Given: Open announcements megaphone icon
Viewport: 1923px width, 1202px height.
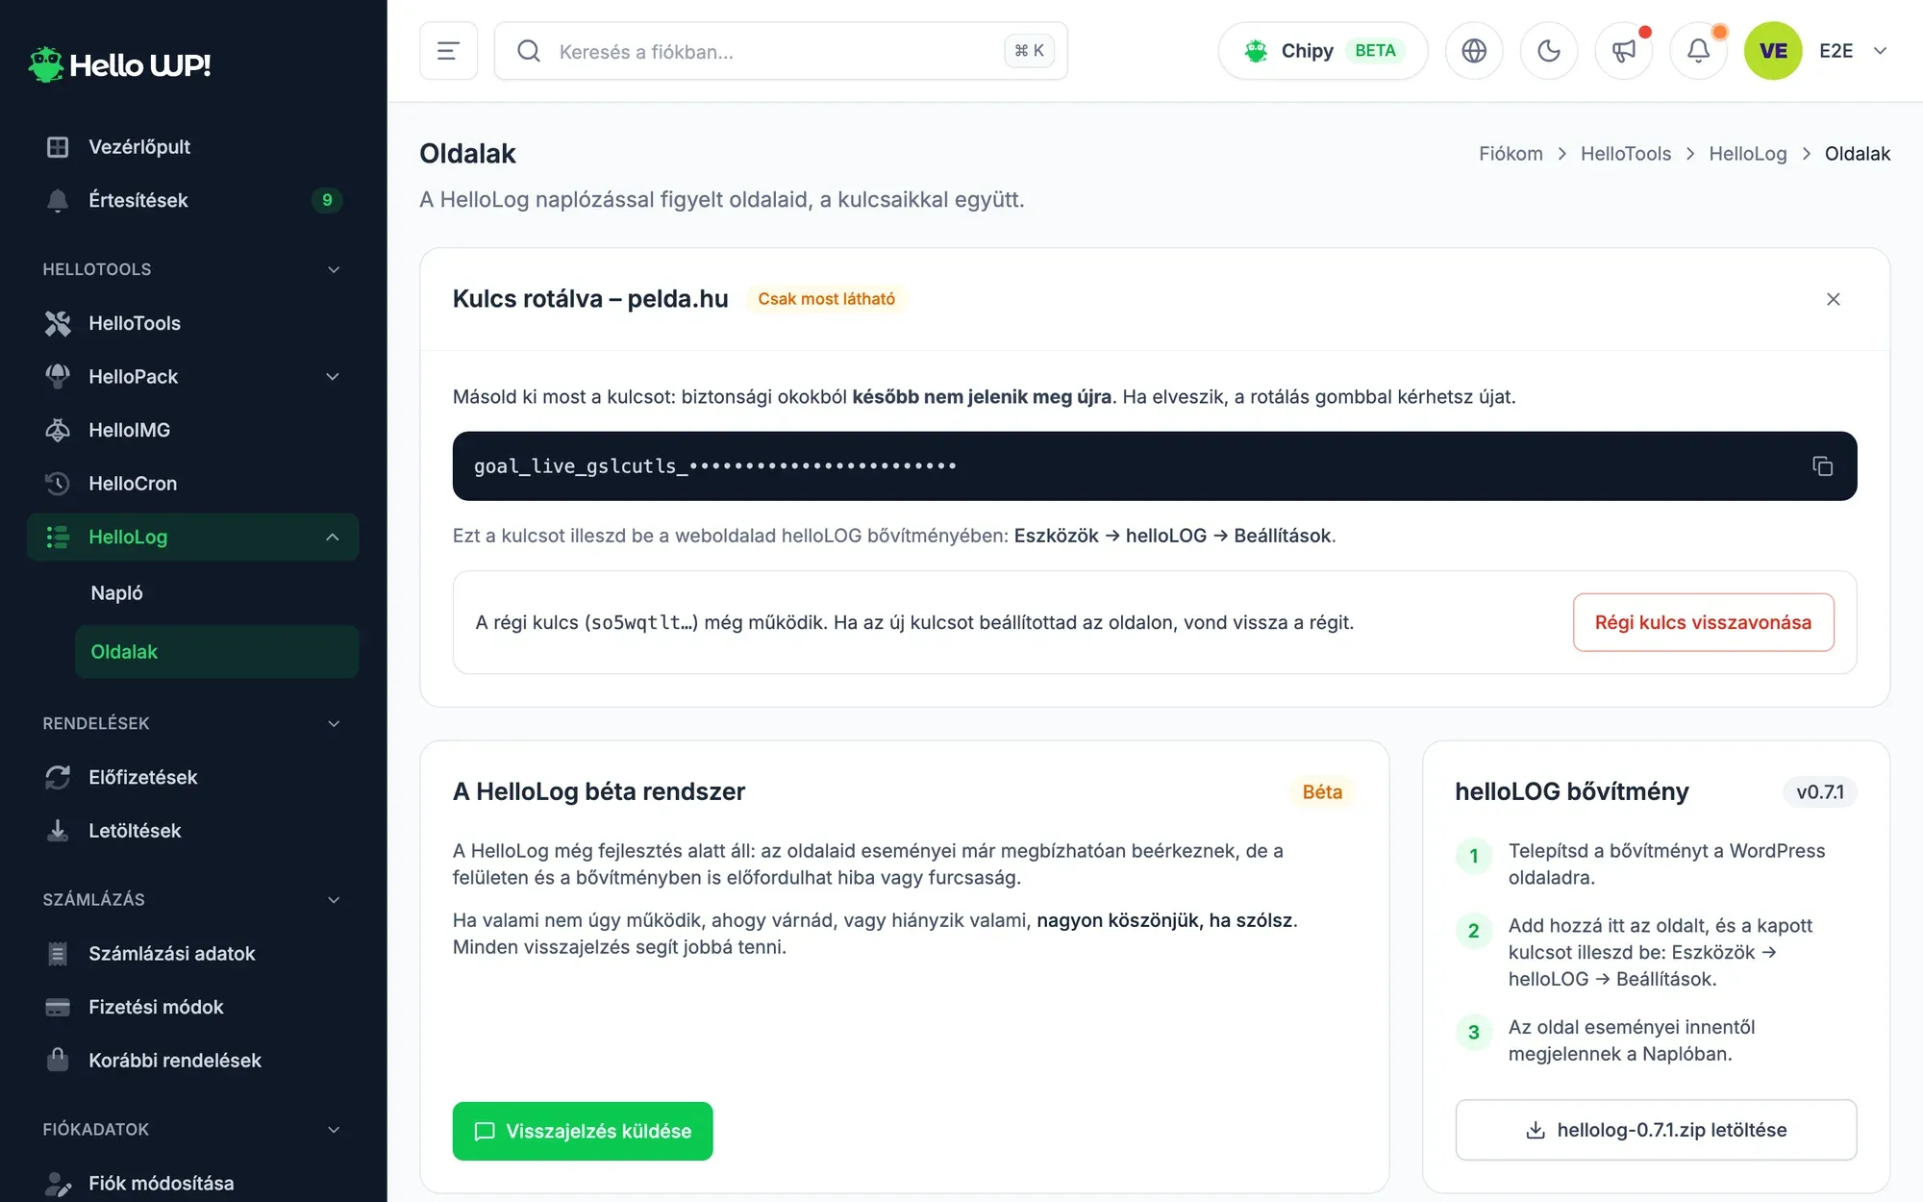Looking at the screenshot, I should pyautogui.click(x=1624, y=51).
